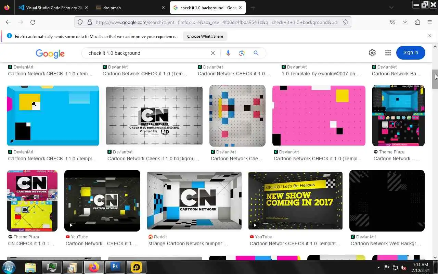Image resolution: width=438 pixels, height=274 pixels.
Task: Open the Firefox downloads panel
Action: pos(405,22)
